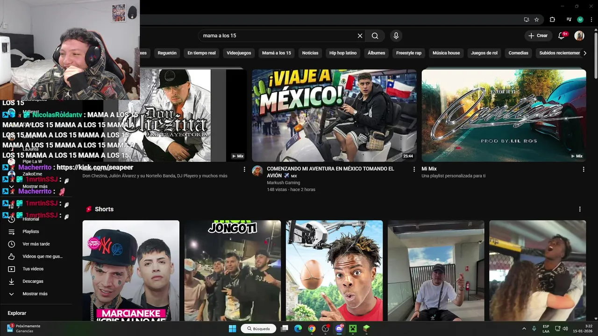Start voice search with the microphone icon
The height and width of the screenshot is (336, 598).
[x=396, y=36]
